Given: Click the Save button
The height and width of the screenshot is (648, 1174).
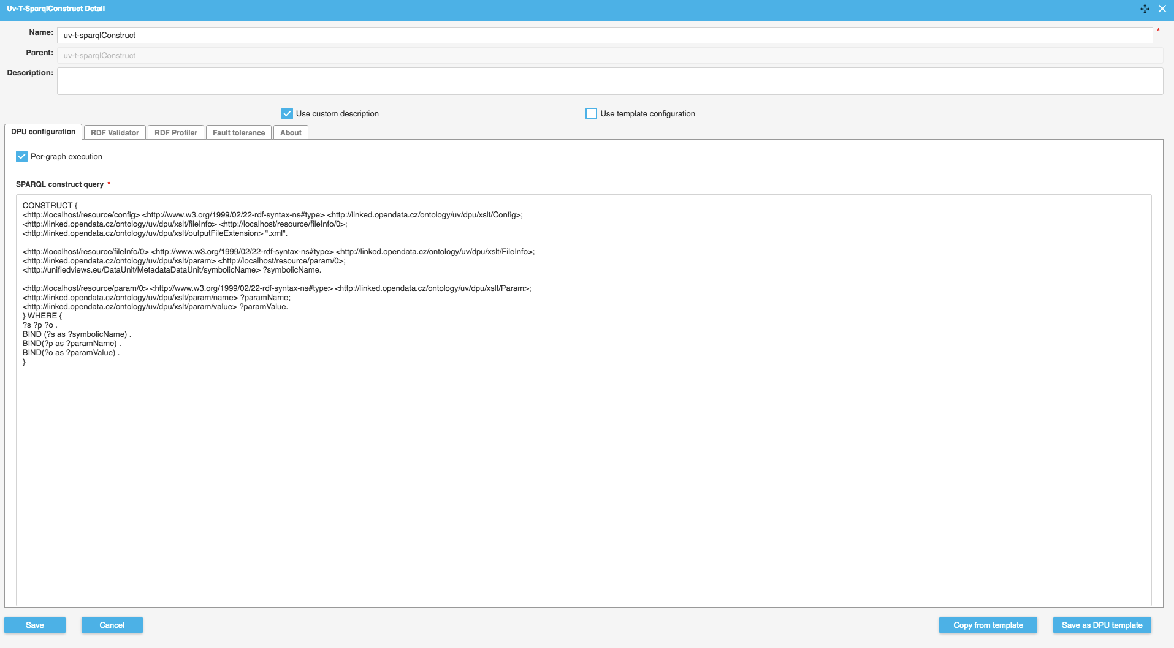Looking at the screenshot, I should [x=35, y=625].
